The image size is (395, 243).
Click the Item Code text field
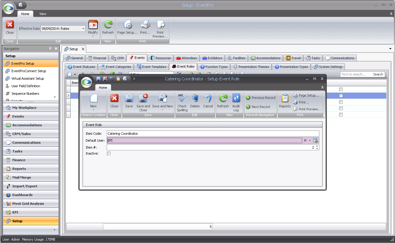coord(213,134)
